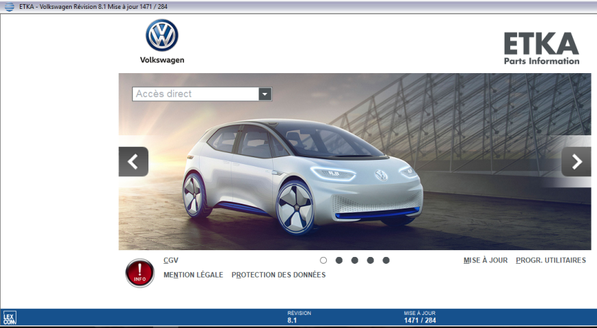Click the ETKA app icon in title bar
Screen dimensions: 597x328
tap(9, 6)
